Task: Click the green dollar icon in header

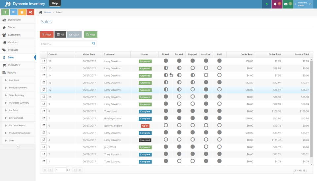Action: (267, 4)
